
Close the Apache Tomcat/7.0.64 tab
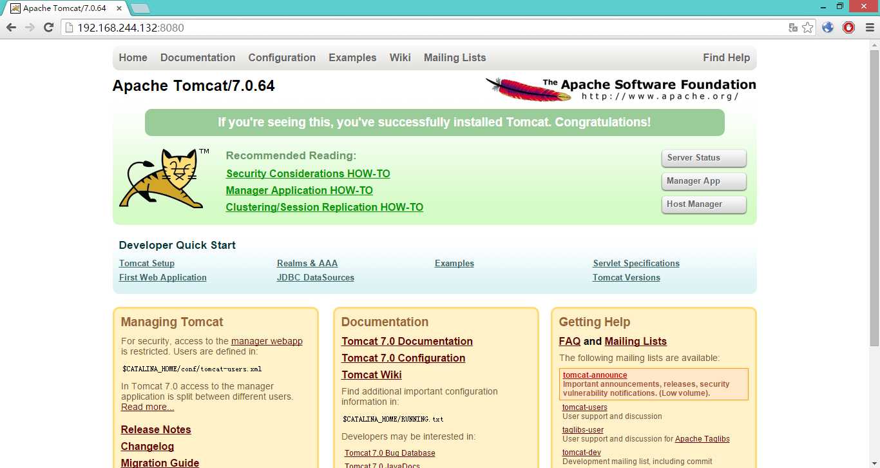(118, 8)
